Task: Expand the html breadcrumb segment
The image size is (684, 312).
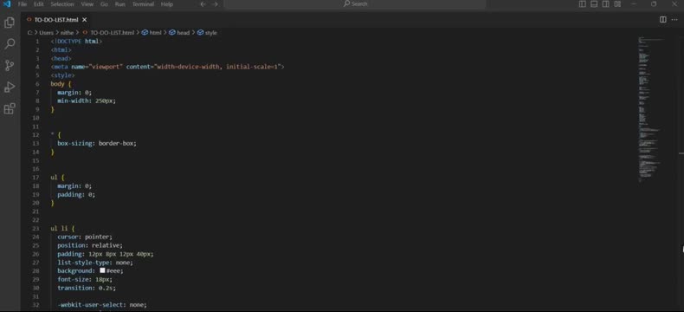Action: (152, 33)
